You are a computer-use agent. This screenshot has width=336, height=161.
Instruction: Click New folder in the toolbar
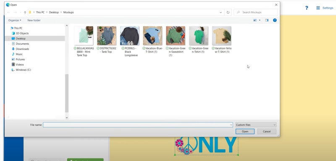tap(34, 20)
